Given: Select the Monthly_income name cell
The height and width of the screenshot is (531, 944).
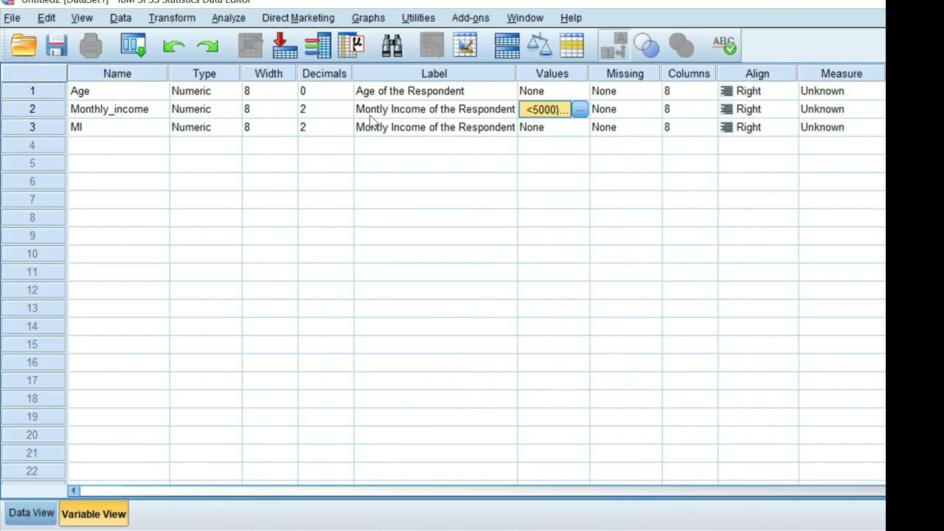Looking at the screenshot, I should tap(117, 109).
